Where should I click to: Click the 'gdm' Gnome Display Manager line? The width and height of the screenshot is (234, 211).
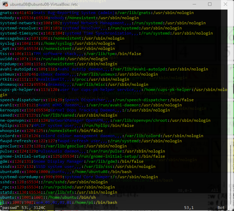tap(72, 161)
